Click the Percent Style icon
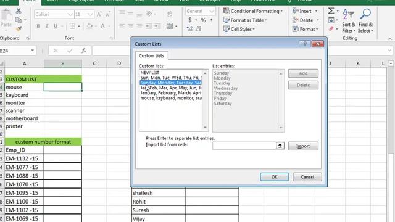 (203, 20)
